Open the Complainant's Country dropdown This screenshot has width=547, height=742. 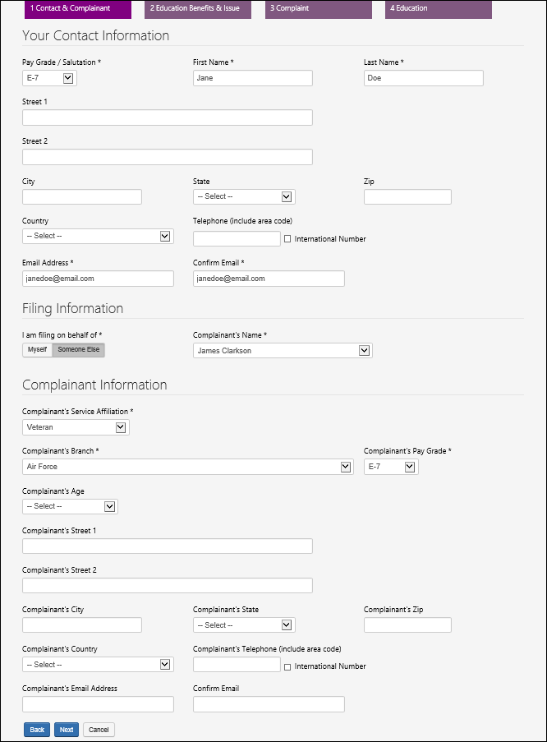[x=98, y=664]
